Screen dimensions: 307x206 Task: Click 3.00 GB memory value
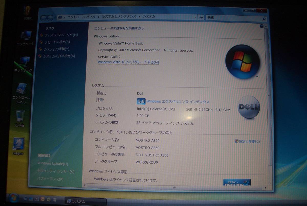pyautogui.click(x=143, y=116)
